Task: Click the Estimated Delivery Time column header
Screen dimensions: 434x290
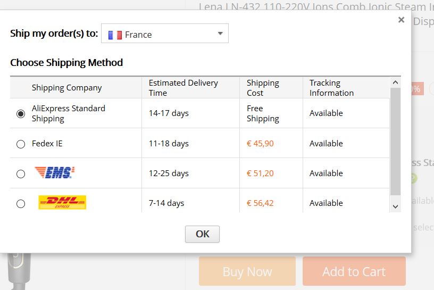Action: point(183,88)
